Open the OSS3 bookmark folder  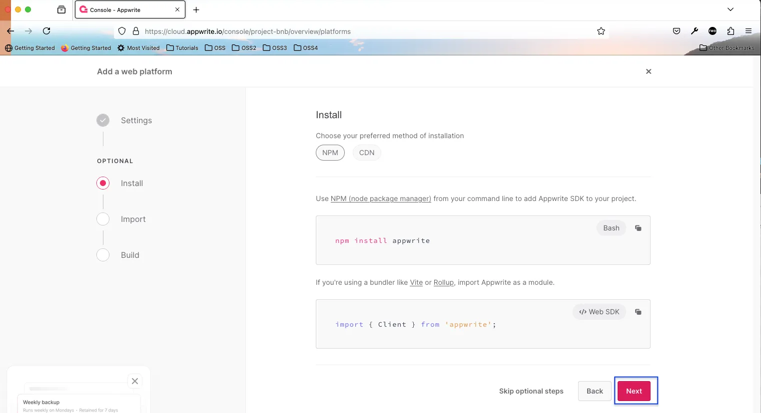coord(275,48)
